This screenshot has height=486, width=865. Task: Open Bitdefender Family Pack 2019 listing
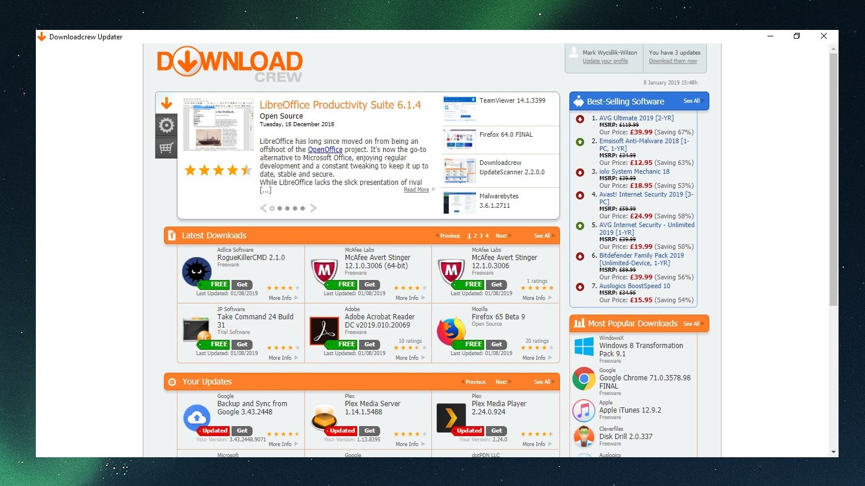[642, 259]
